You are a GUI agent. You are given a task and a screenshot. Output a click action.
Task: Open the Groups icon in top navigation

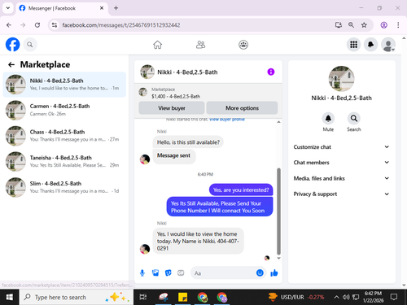pos(243,45)
